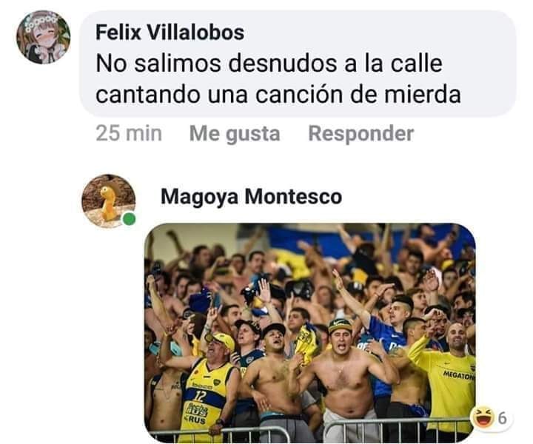Click the laughing Haha reaction emoji
The width and height of the screenshot is (533, 444).
tap(483, 417)
